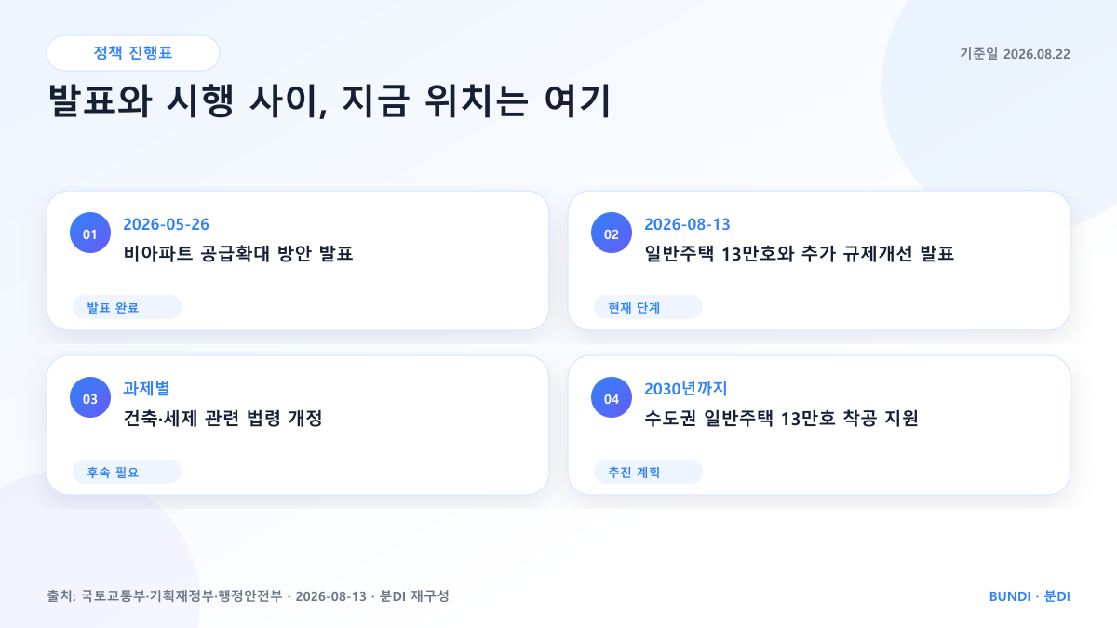Click the 추진 계획 status tag
This screenshot has width=1117, height=628.
(x=648, y=472)
